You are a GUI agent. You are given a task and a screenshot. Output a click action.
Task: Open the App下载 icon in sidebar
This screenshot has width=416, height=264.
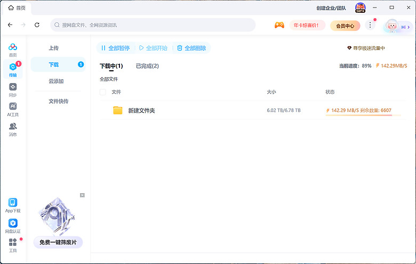pyautogui.click(x=13, y=203)
